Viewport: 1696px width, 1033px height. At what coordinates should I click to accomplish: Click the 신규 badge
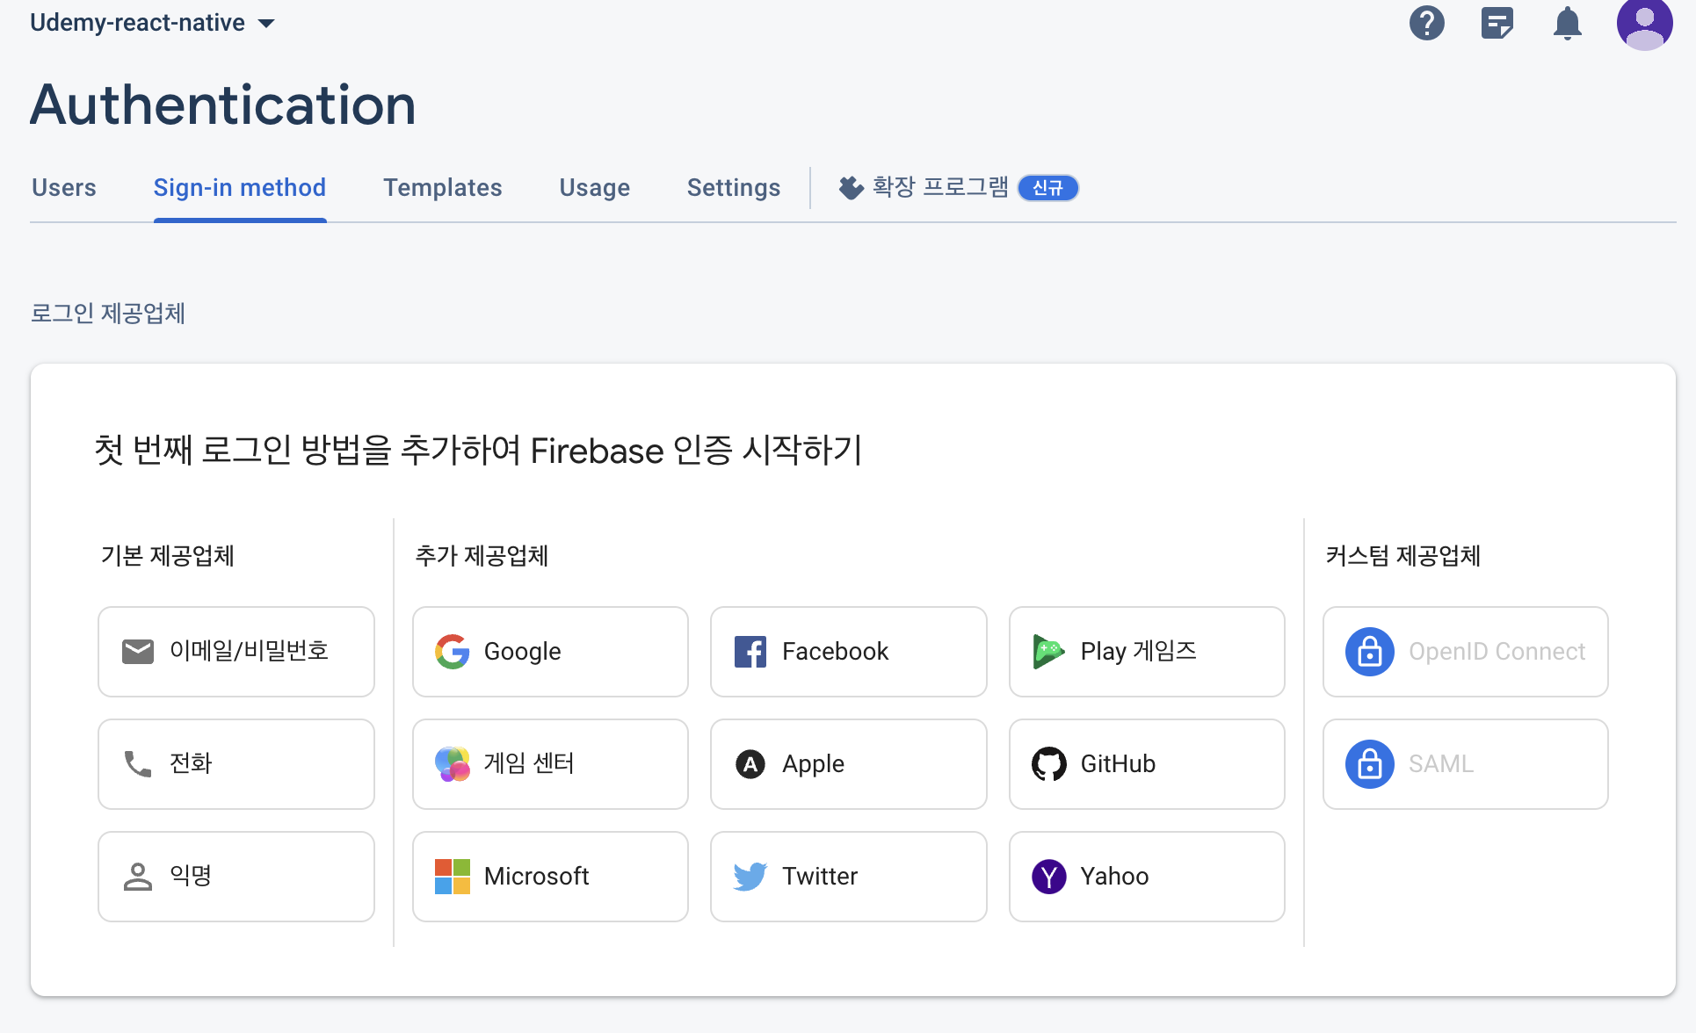pyautogui.click(x=1048, y=188)
